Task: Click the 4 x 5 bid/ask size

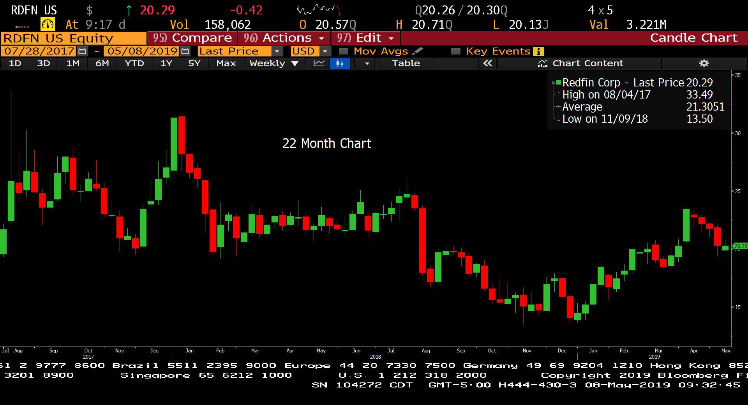Action: pyautogui.click(x=600, y=10)
